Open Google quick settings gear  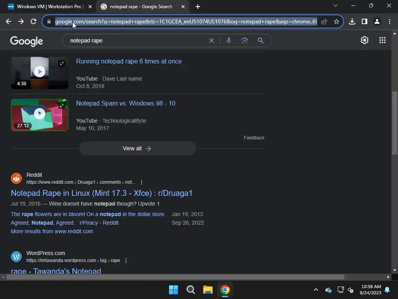click(x=365, y=40)
